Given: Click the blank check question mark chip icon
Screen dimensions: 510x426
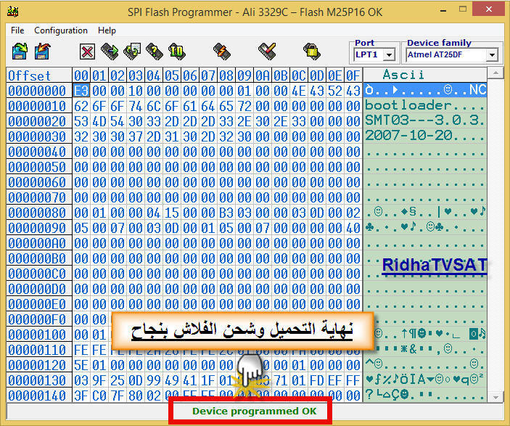Looking at the screenshot, I should [x=154, y=51].
